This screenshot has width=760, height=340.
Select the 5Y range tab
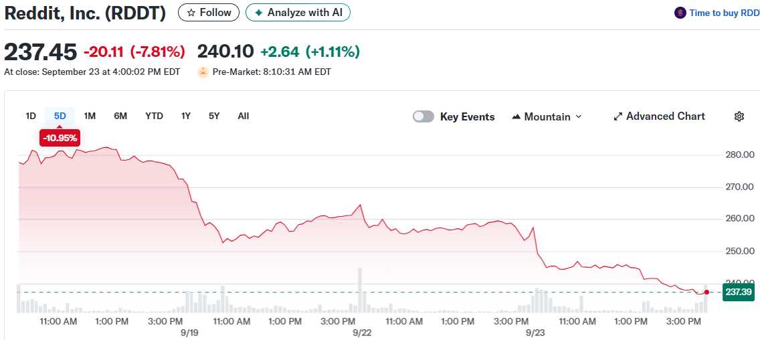214,116
